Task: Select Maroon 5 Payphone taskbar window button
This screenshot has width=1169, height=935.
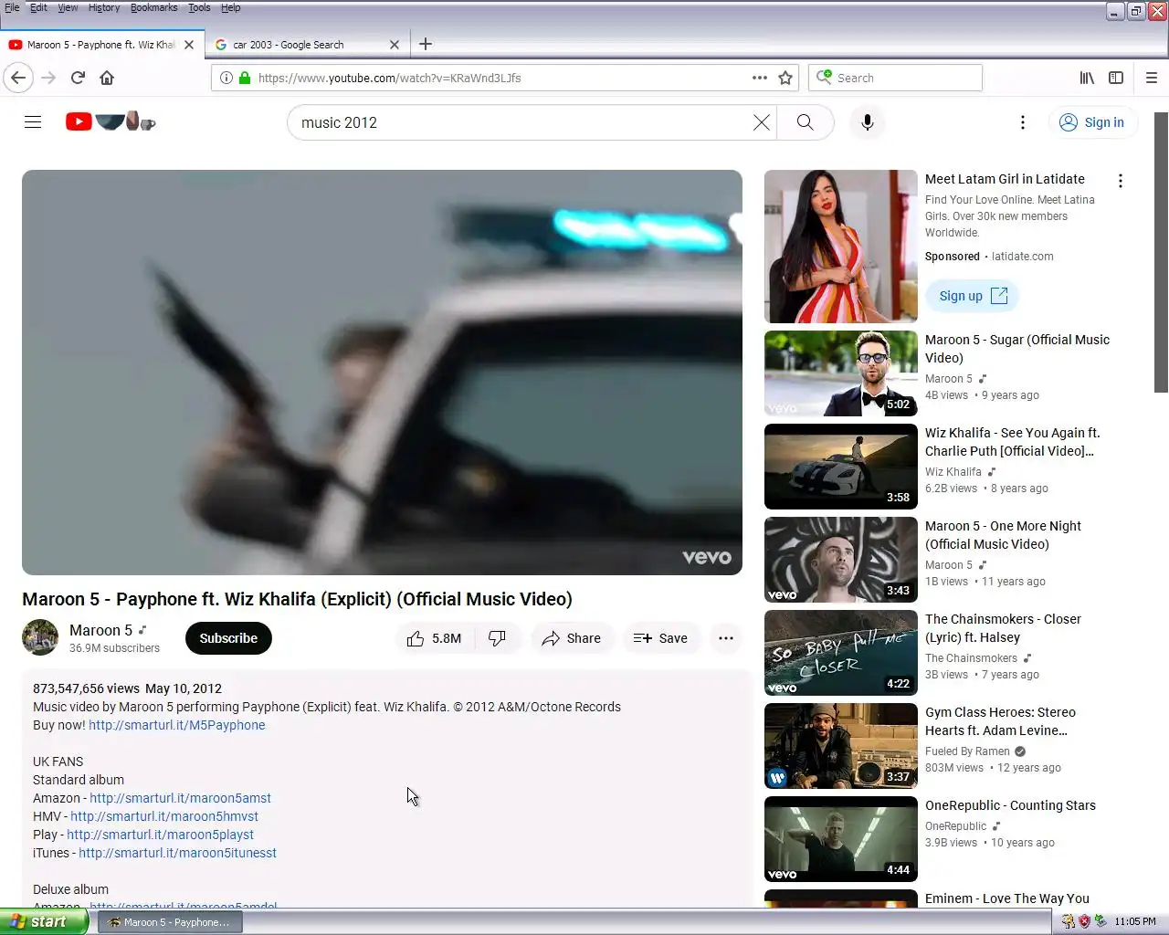Action: point(170,922)
